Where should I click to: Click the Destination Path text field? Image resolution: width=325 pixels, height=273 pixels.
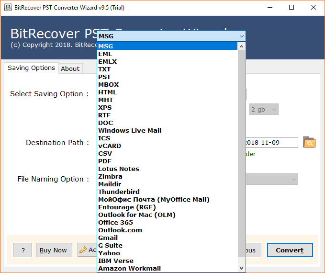click(x=272, y=143)
